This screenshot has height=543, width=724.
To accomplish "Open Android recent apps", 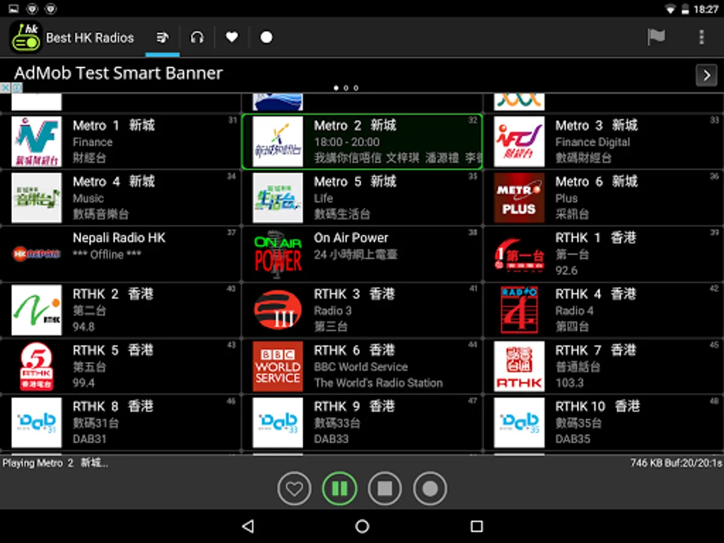I will tap(477, 526).
